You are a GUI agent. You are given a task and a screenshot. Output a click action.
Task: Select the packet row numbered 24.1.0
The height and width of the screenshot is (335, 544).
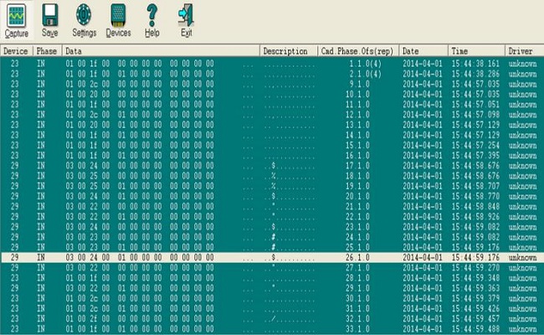[272, 237]
